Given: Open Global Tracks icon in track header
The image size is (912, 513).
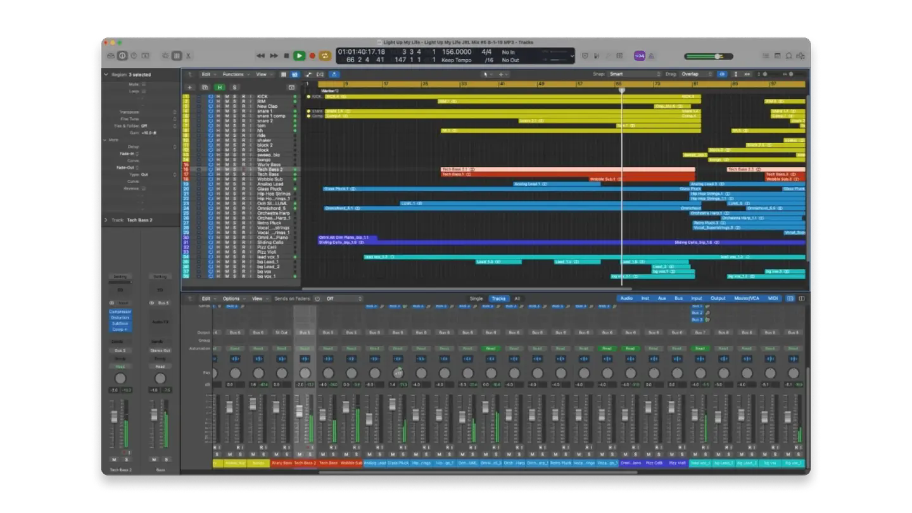Looking at the screenshot, I should (291, 87).
